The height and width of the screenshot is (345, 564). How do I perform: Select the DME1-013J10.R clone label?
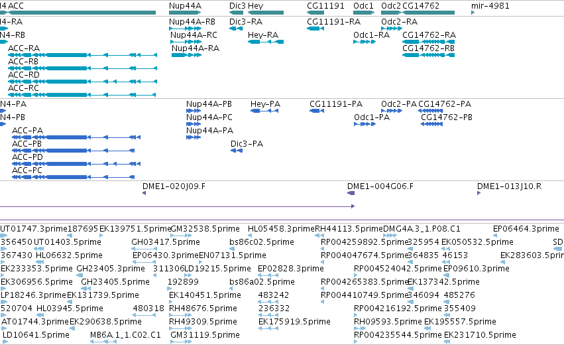(x=510, y=186)
